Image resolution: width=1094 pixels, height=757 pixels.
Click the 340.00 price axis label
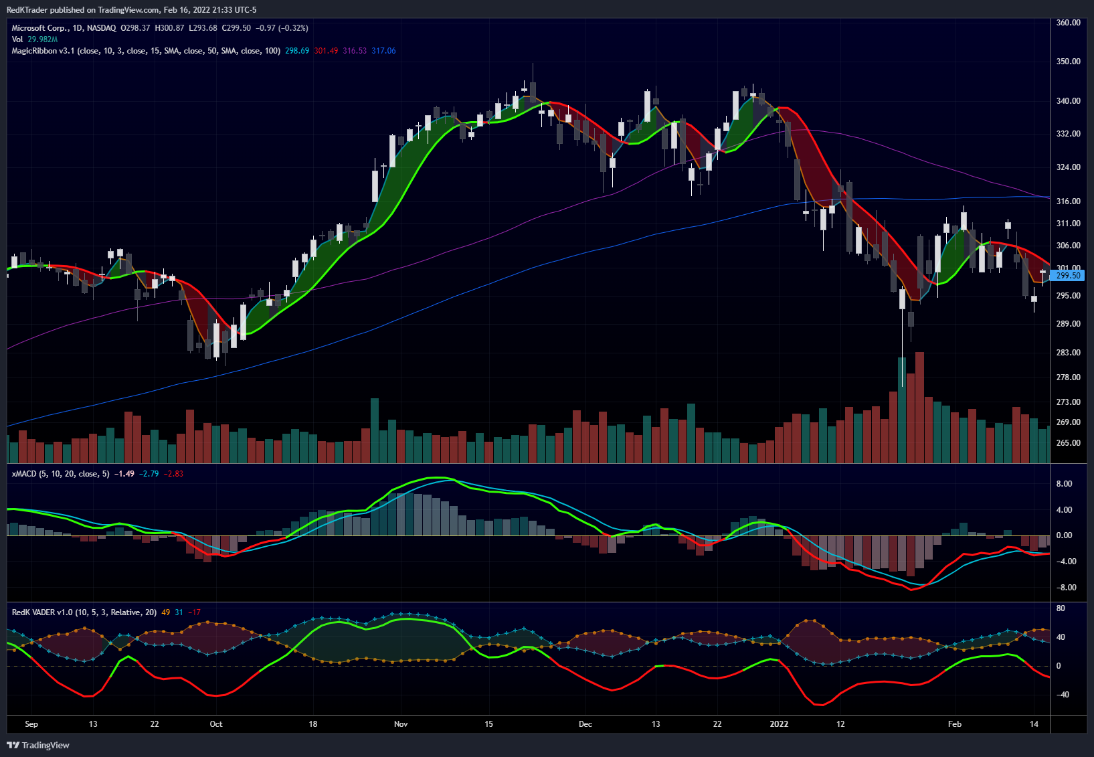[1068, 101]
